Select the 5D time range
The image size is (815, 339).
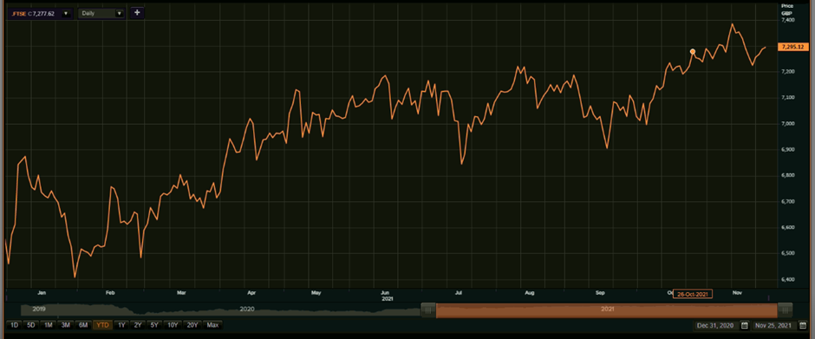pyautogui.click(x=30, y=325)
